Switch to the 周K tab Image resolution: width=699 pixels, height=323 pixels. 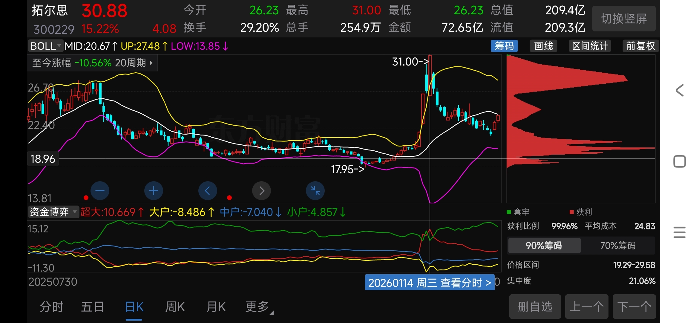(x=175, y=307)
